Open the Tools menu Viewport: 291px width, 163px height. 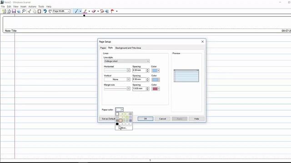(x=41, y=6)
